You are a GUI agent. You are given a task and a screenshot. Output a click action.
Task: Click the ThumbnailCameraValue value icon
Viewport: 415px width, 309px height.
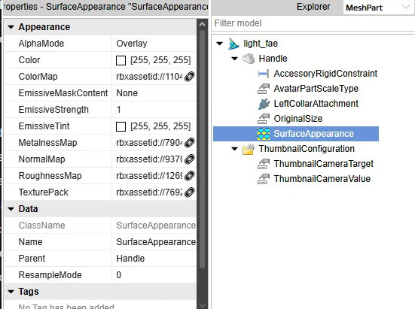pos(264,179)
